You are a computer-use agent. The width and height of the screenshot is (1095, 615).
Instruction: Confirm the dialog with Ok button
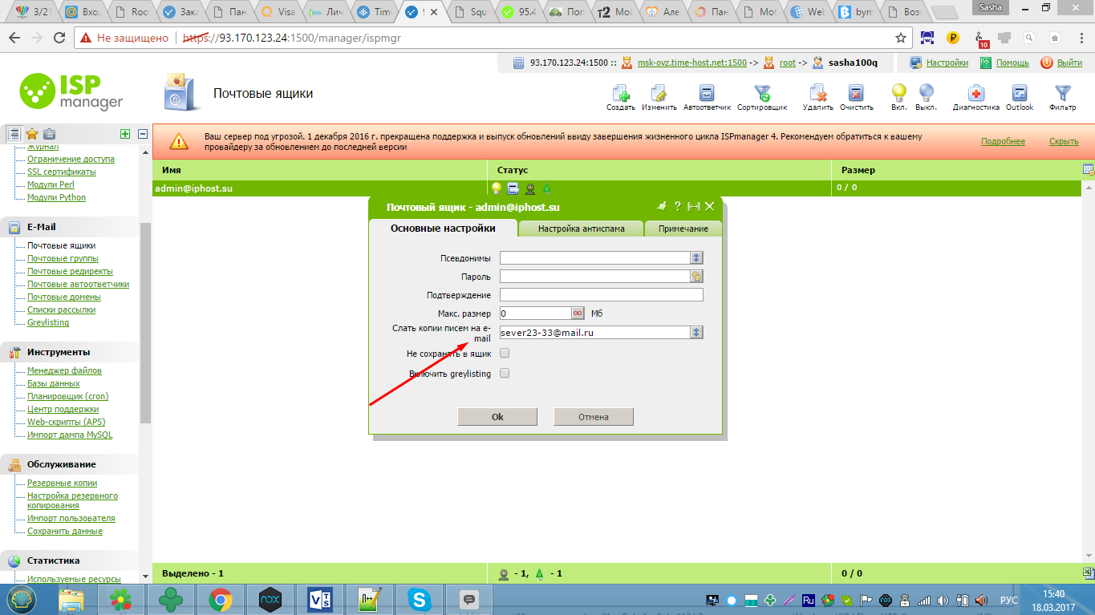click(x=497, y=417)
